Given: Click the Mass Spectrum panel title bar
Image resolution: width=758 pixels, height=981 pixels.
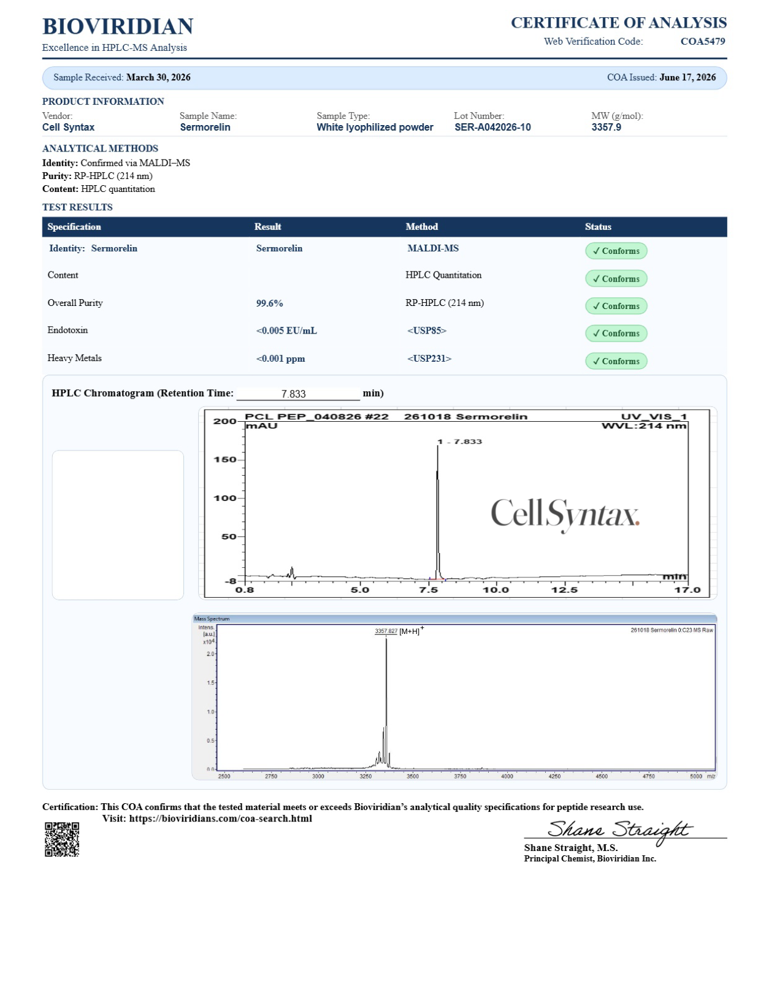Looking at the screenshot, I should [x=454, y=619].
